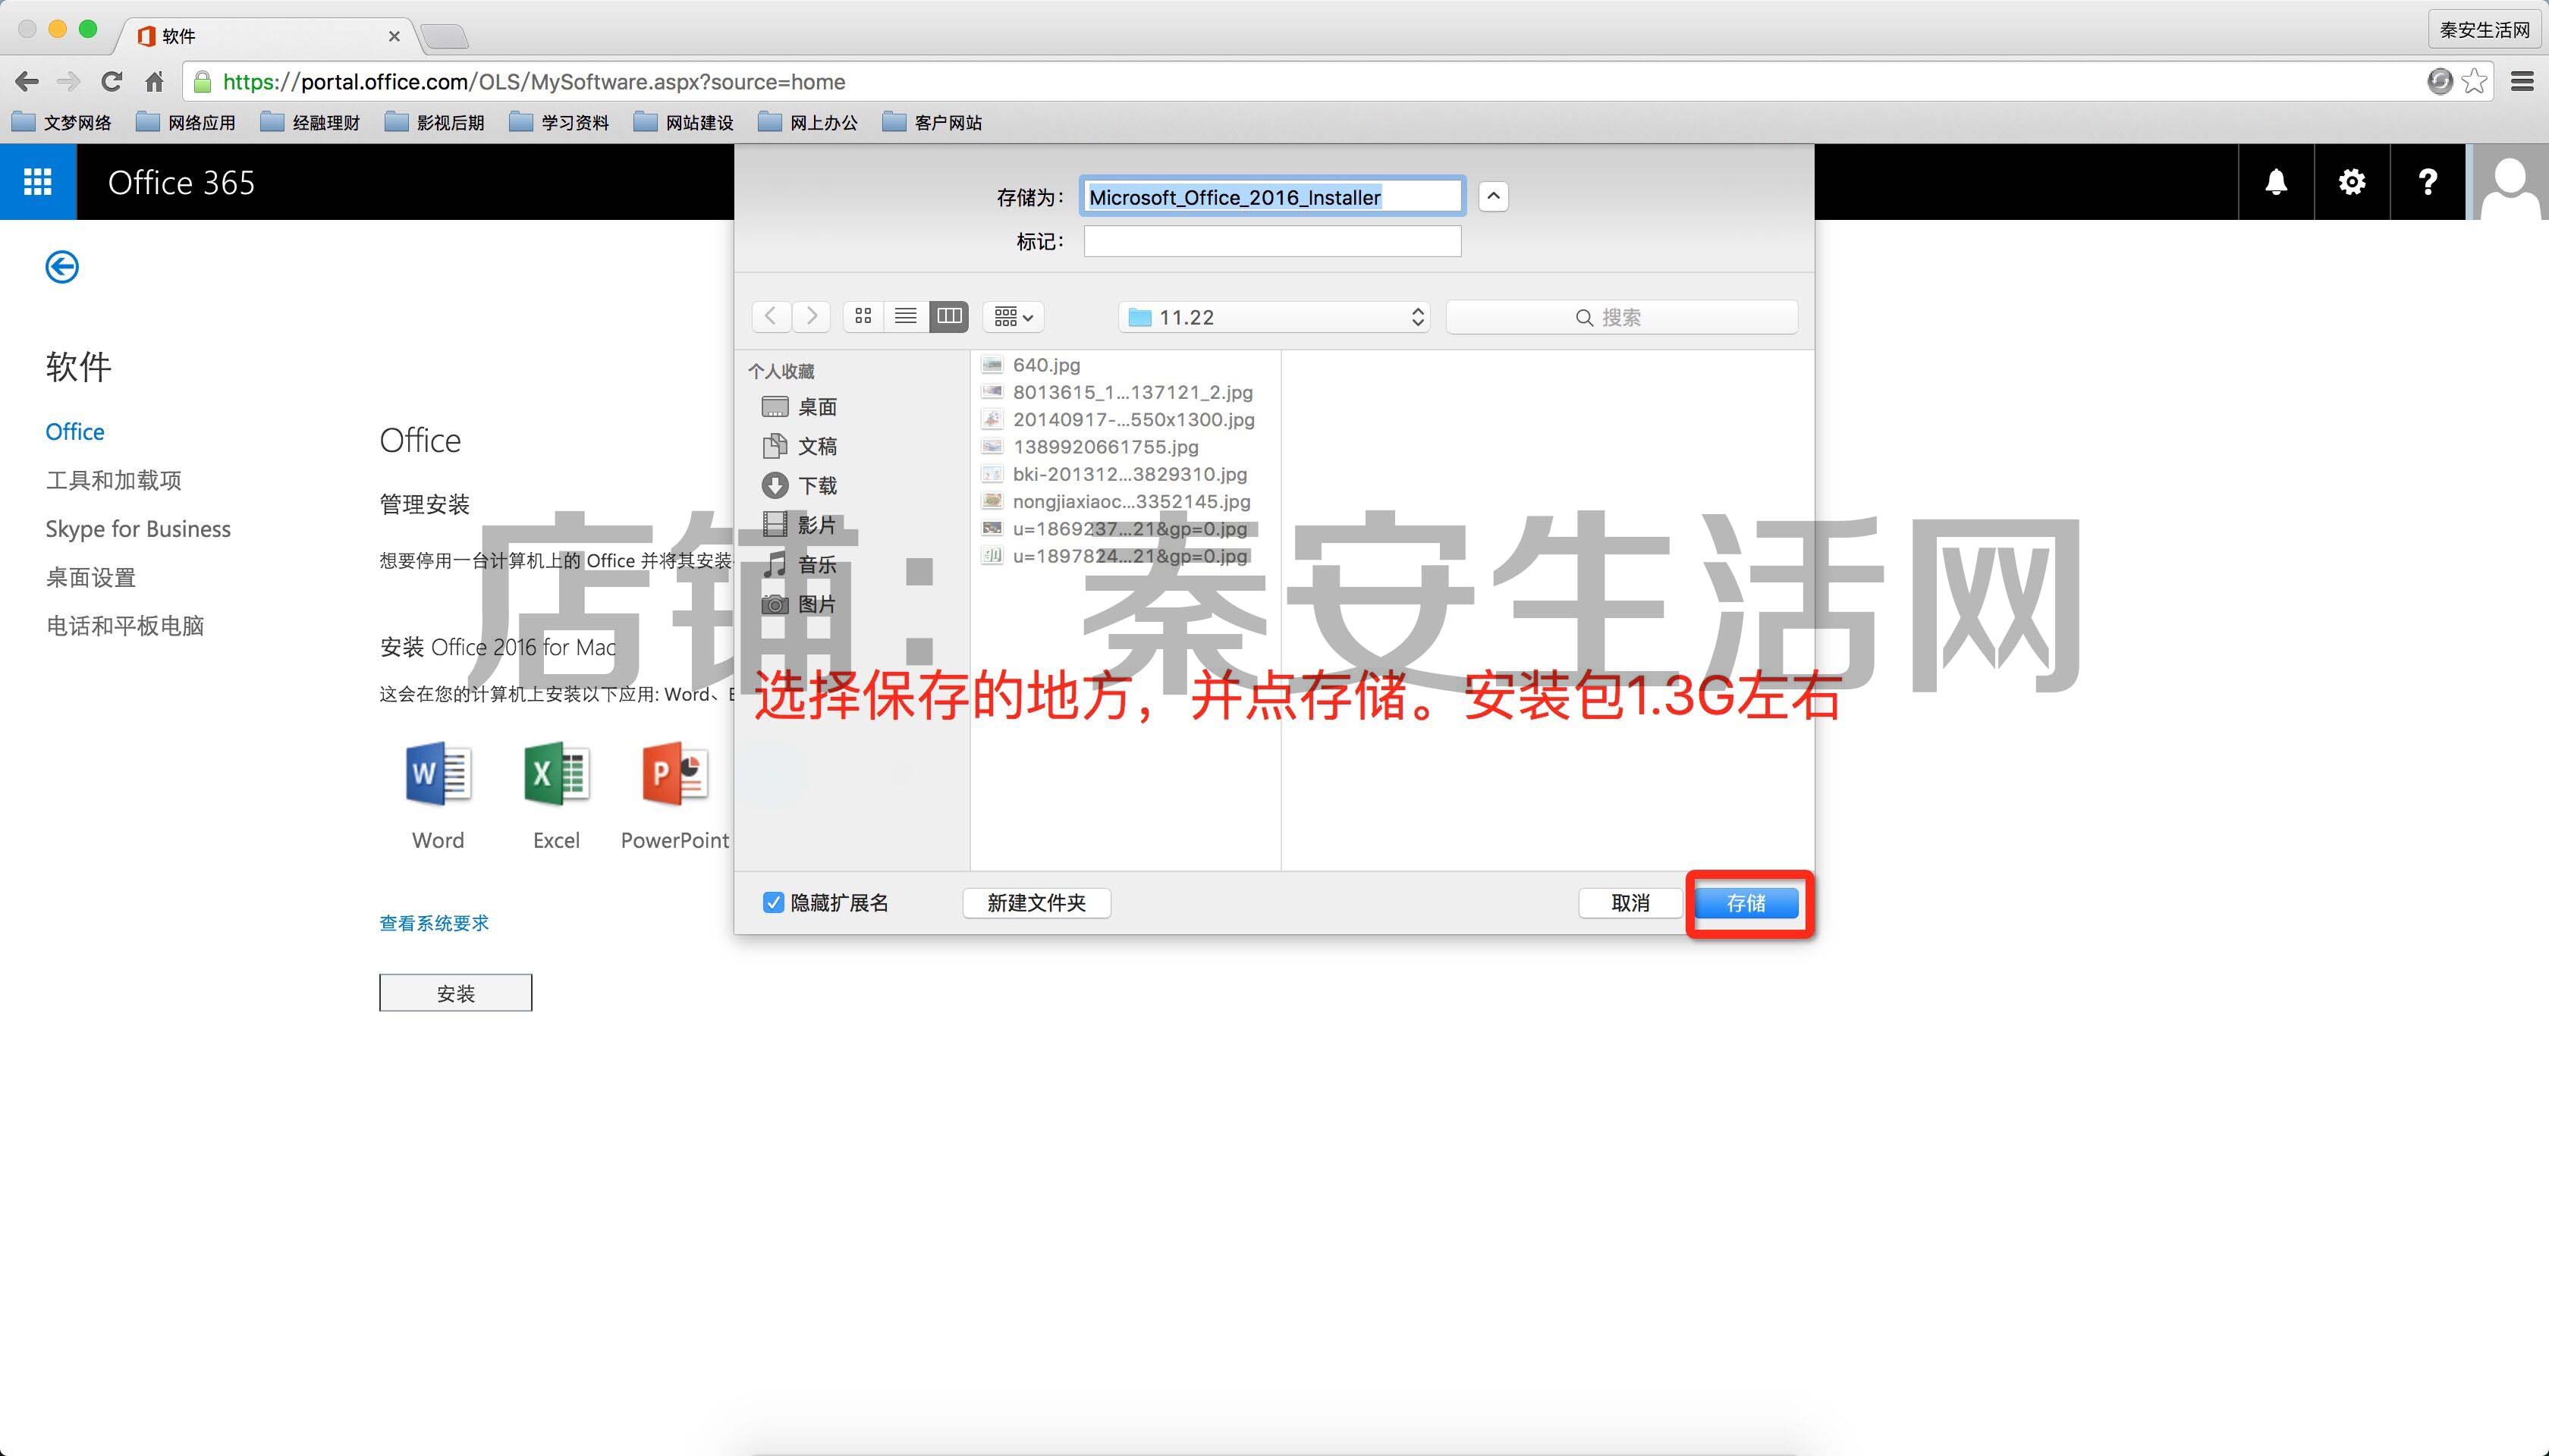Screen dimensions: 2549x1456
Task: Click the browser back arrow
Action: click(27, 82)
